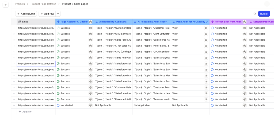The height and width of the screenshot is (120, 274).
Task: Run Page Audit play icon in row 13
Action: (90, 99)
